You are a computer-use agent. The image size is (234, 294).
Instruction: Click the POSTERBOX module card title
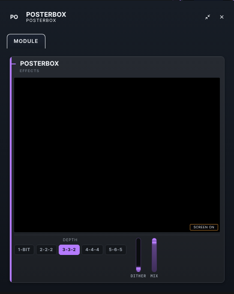[39, 64]
